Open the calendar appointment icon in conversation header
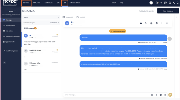The height and width of the screenshot is (100, 180). click(x=151, y=23)
